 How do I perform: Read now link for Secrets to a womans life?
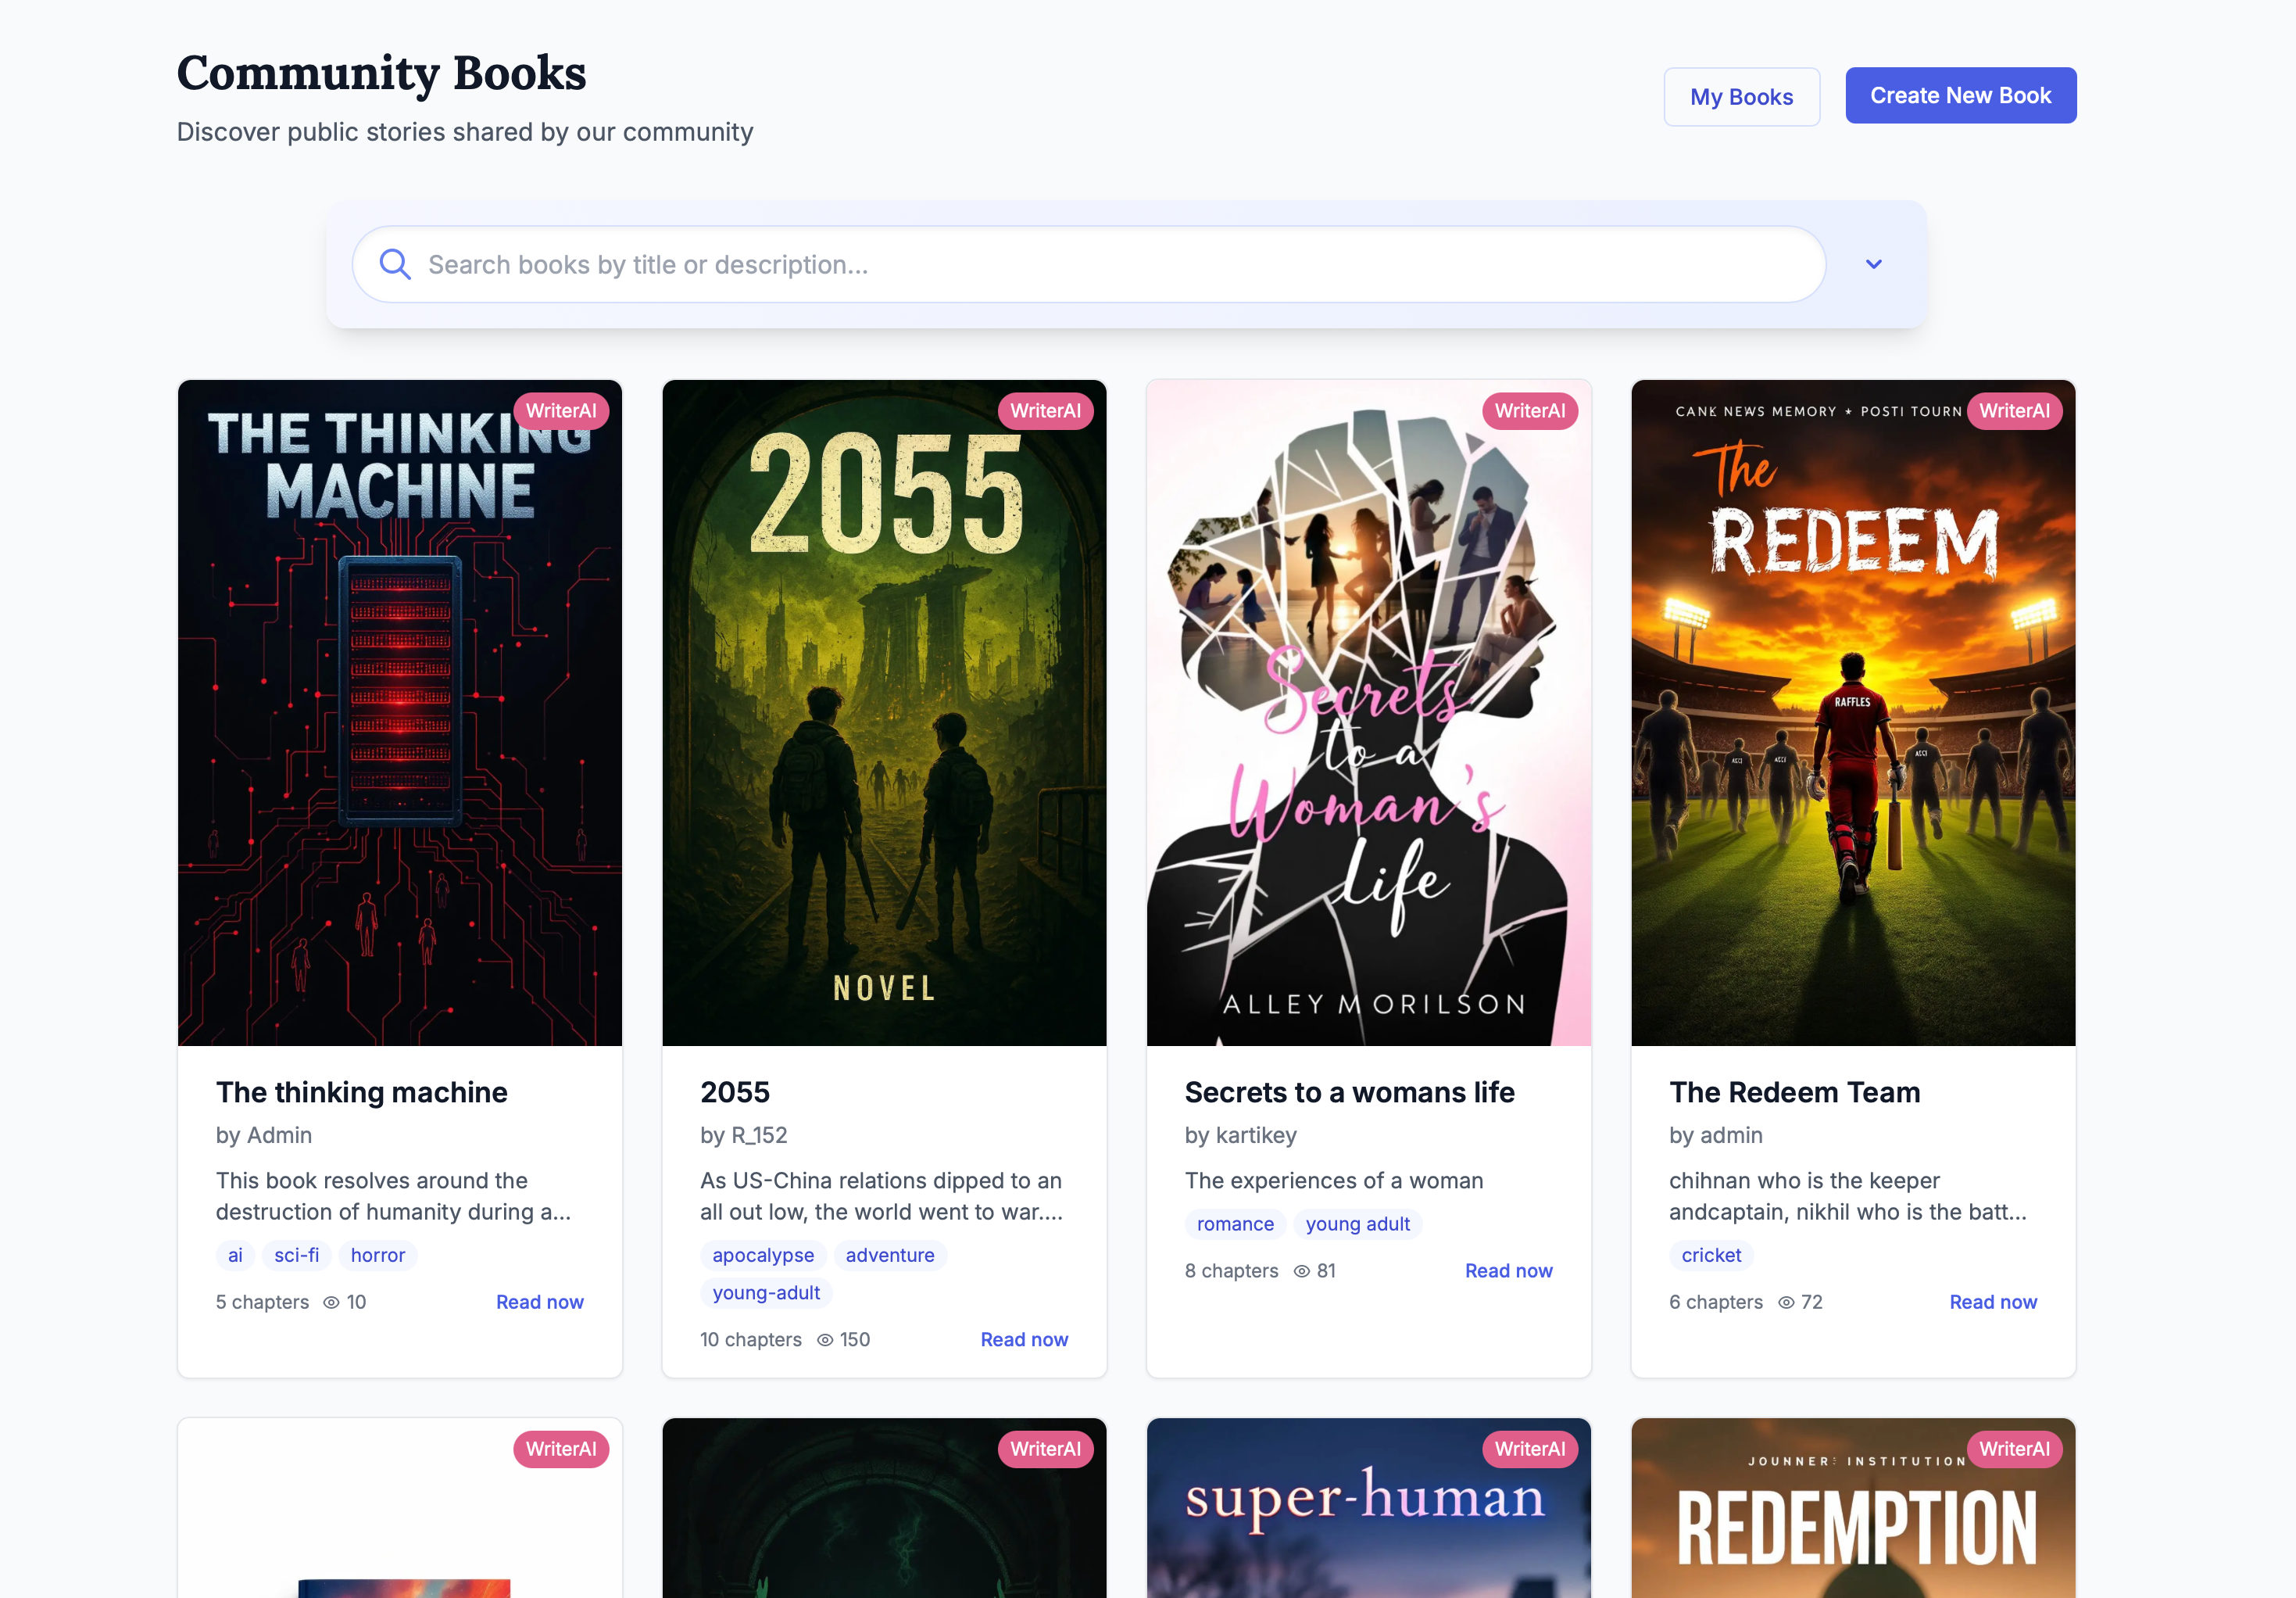[x=1508, y=1270]
